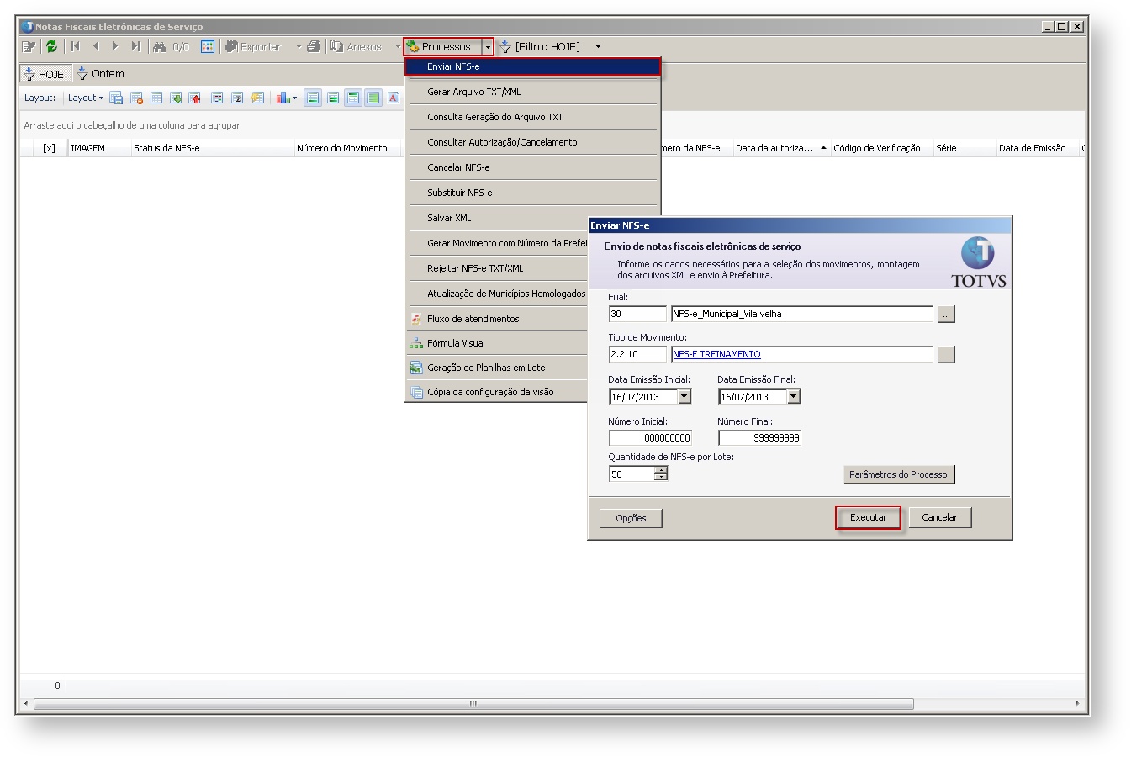Click the Cancelar button in dialog

(939, 518)
